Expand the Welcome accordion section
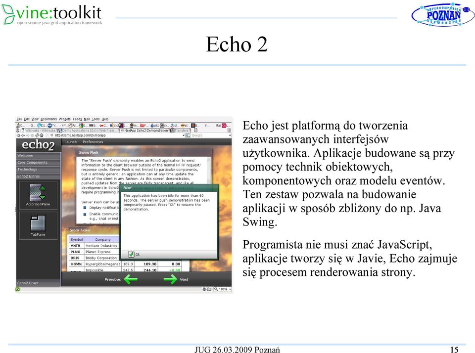This screenshot has width=475, height=353. click(39, 155)
